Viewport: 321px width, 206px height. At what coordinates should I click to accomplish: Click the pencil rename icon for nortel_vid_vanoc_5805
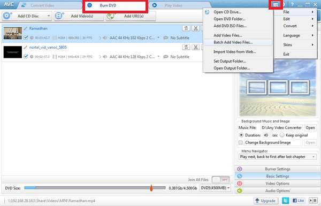click(x=25, y=47)
